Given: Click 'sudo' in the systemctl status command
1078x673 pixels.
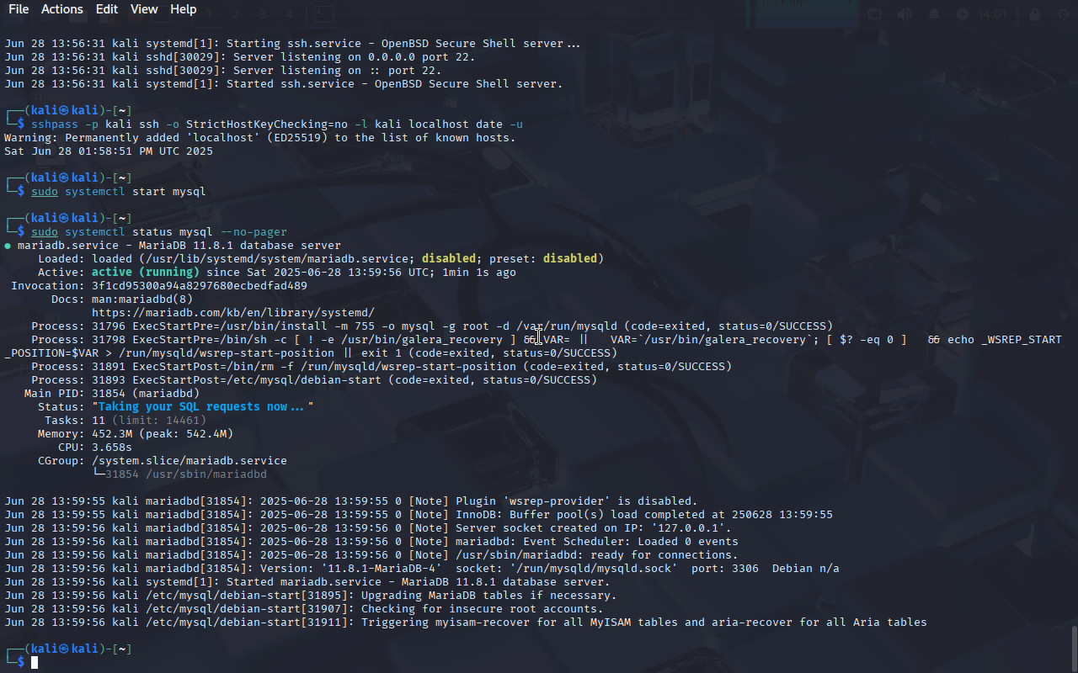Looking at the screenshot, I should tap(45, 231).
